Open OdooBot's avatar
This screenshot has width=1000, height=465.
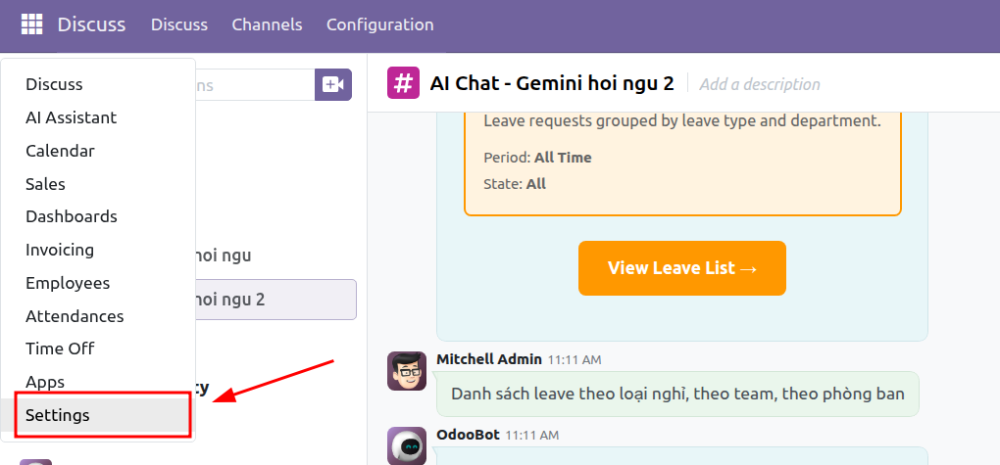[406, 445]
